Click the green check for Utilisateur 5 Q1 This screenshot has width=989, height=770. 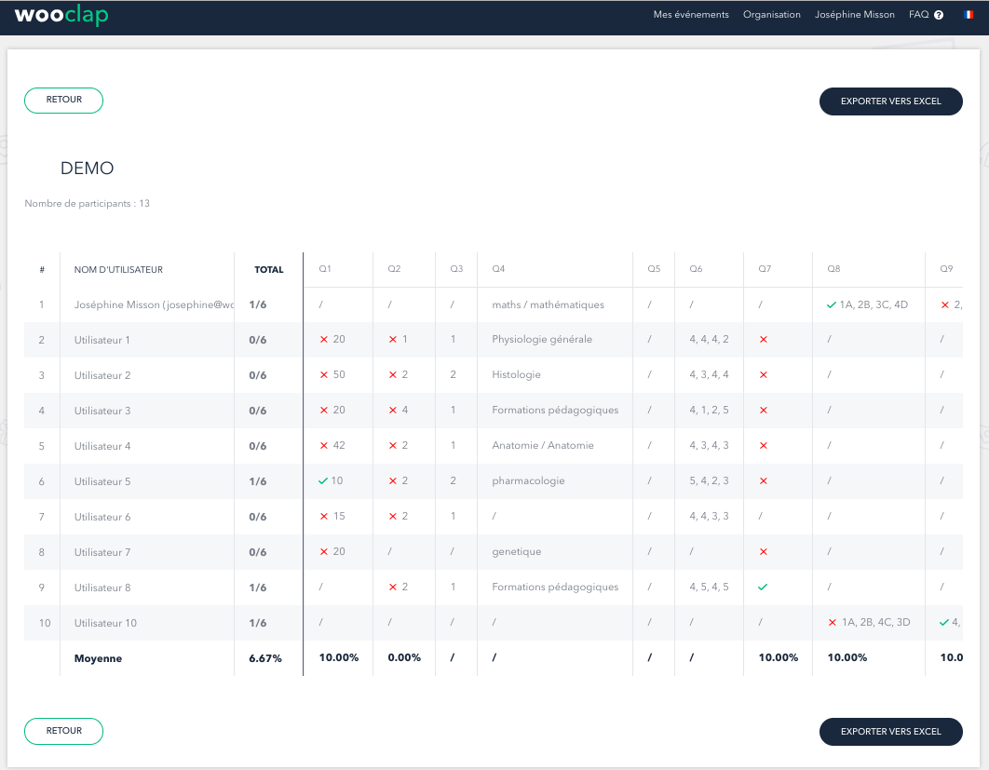[x=323, y=480]
